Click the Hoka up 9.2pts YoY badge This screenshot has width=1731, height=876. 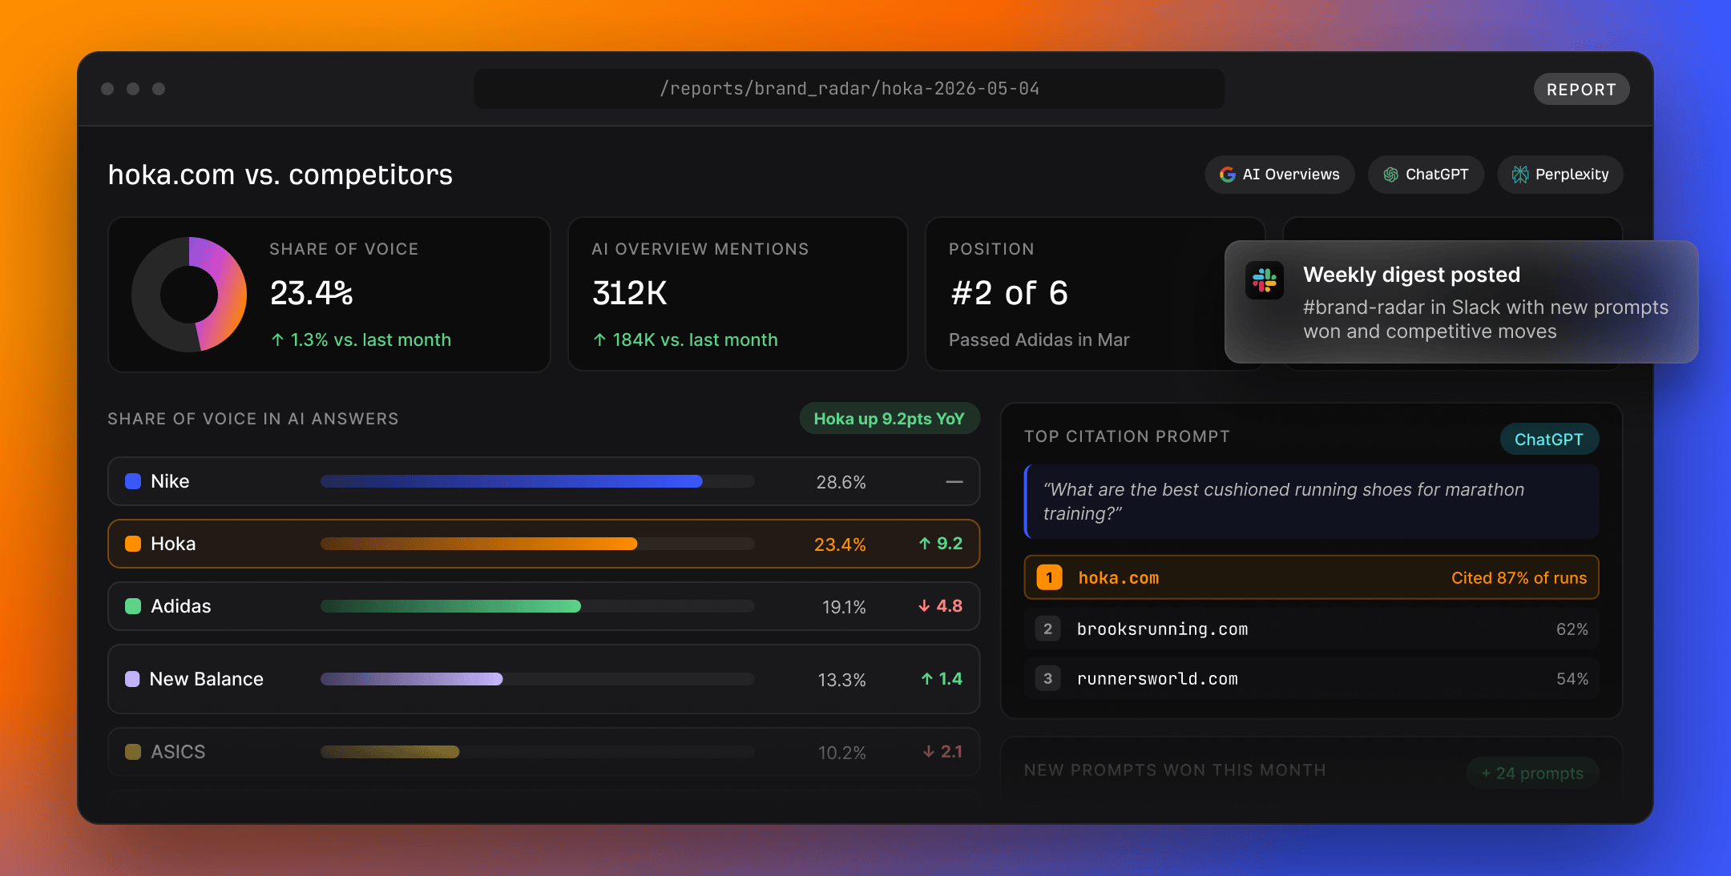[x=889, y=419]
